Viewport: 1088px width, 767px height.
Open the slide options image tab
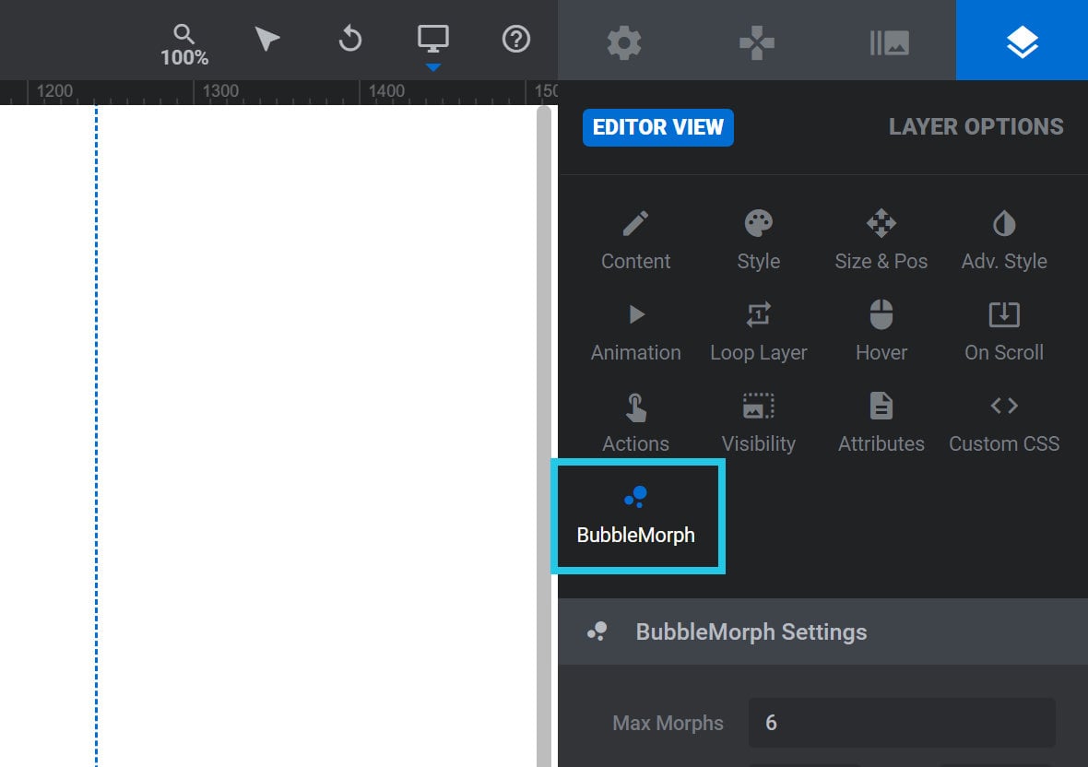(x=889, y=43)
